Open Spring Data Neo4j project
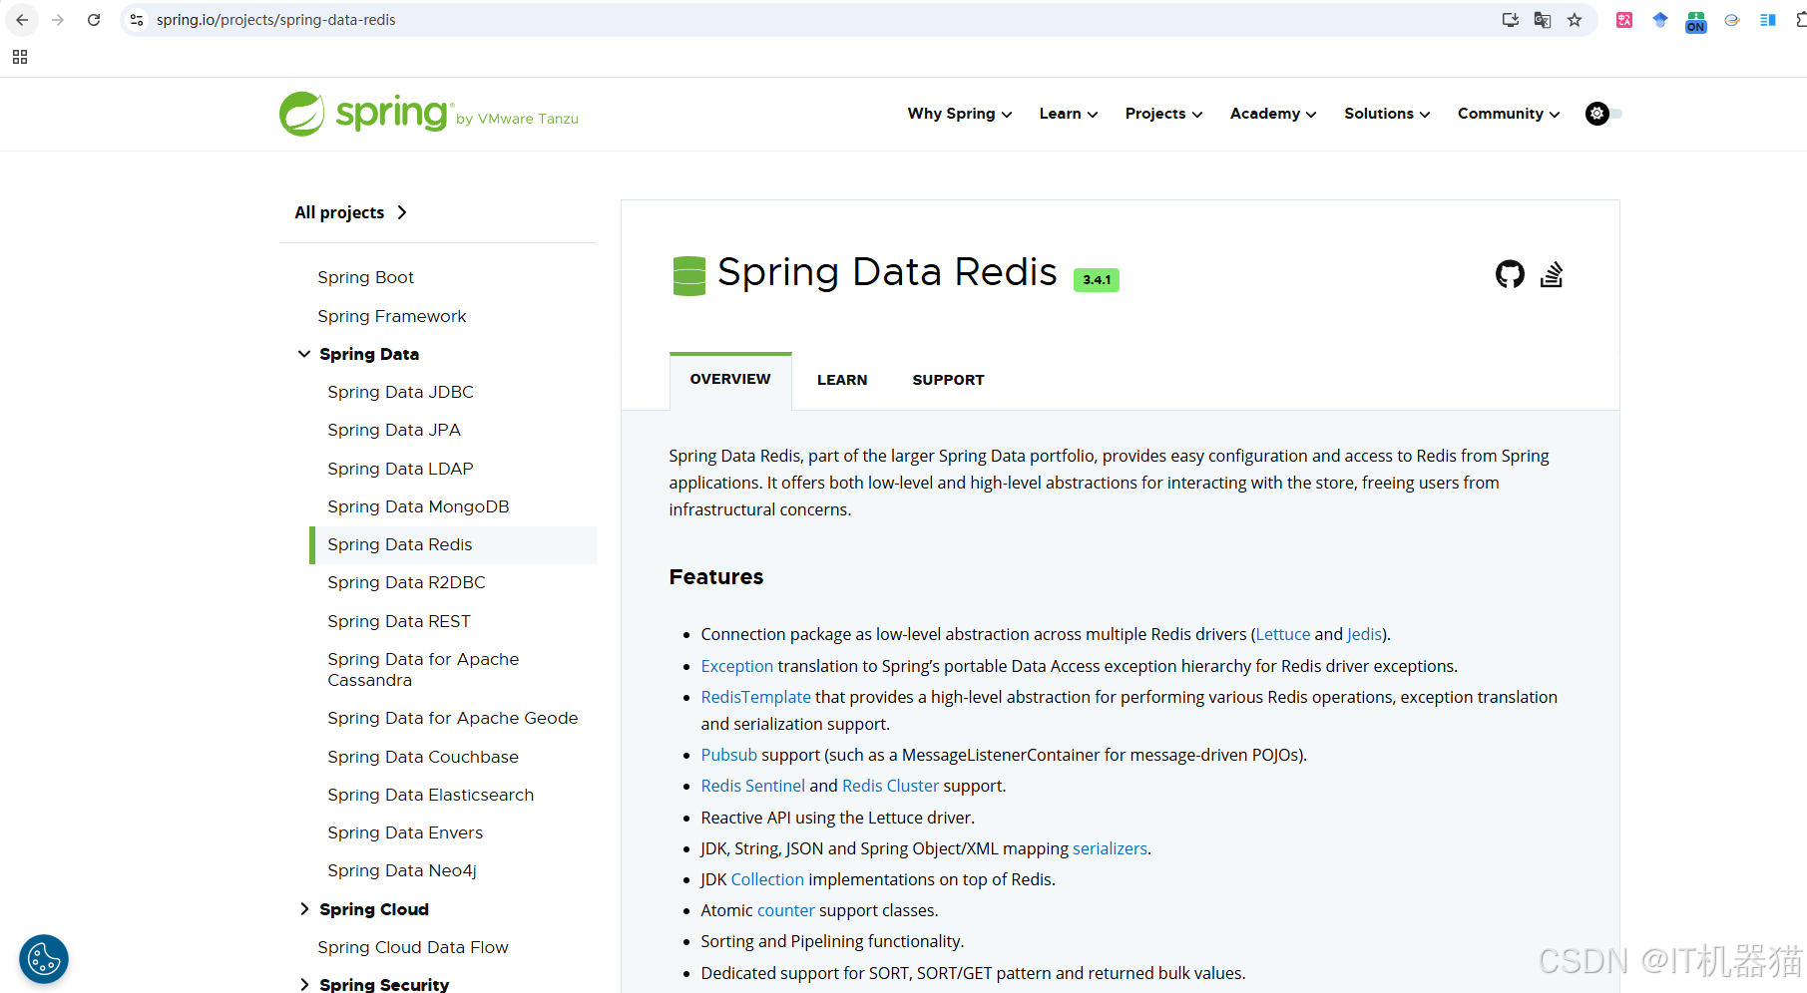The width and height of the screenshot is (1807, 993). pyautogui.click(x=402, y=870)
